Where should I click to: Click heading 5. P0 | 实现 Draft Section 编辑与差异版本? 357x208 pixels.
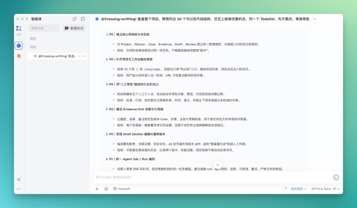click(x=136, y=134)
